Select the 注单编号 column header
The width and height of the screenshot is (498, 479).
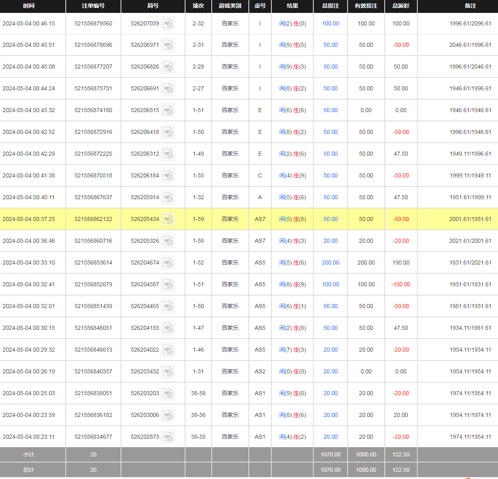(x=93, y=6)
